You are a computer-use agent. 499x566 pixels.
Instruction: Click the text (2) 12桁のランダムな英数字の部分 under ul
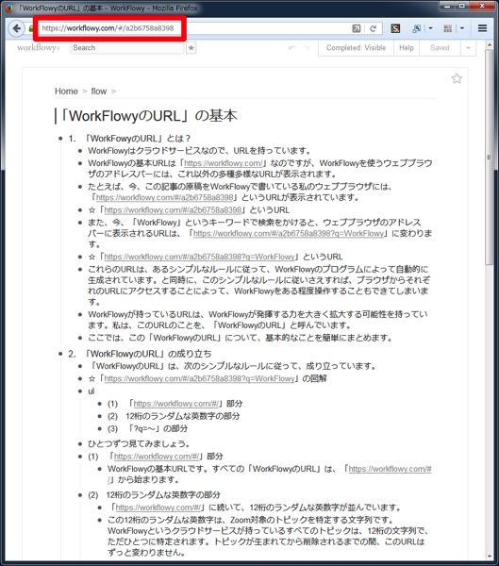[x=174, y=416]
